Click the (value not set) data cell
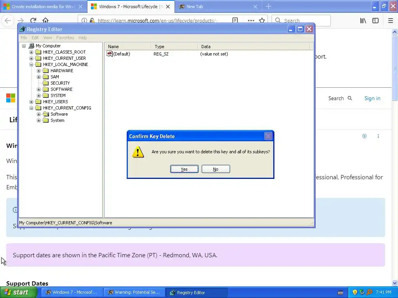Screen dimensions: 398x298 pyautogui.click(x=214, y=54)
